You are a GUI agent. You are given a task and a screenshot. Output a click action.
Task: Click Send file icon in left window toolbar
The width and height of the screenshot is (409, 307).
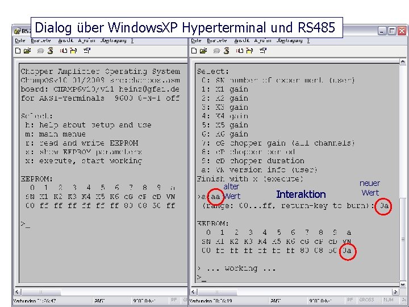(64, 51)
